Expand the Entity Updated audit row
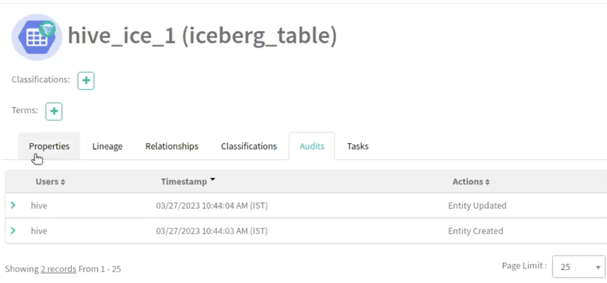Viewport: 607px width, 283px height. pos(13,205)
